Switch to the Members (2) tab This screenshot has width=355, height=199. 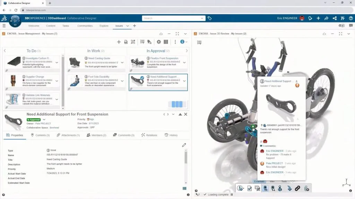pyautogui.click(x=96, y=135)
